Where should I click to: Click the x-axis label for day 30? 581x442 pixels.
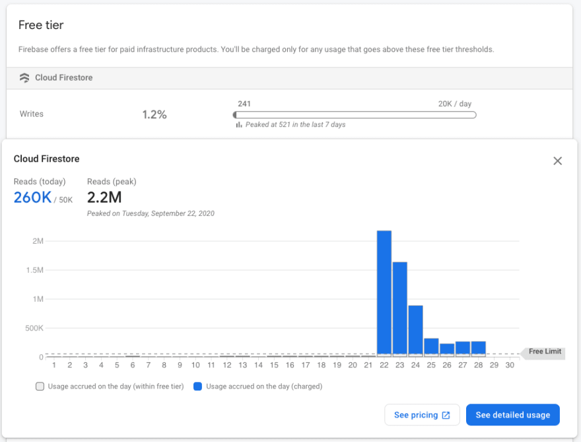(x=510, y=365)
